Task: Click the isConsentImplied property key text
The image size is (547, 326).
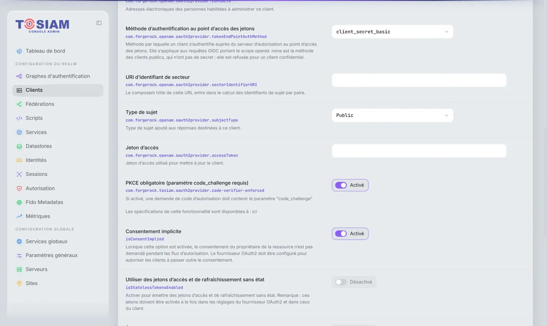Action: pyautogui.click(x=145, y=239)
